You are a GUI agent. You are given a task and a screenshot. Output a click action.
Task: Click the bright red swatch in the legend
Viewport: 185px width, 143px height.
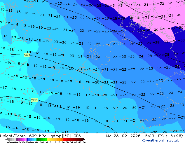pyautogui.click(x=64, y=139)
